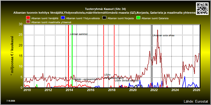Click the subtitle beginning Albanian tuonnin kehitys
This screenshot has height=105, width=211.
(105, 13)
